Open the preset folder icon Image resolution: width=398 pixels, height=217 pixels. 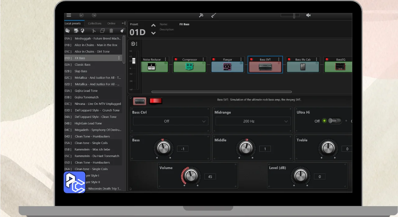(x=68, y=31)
